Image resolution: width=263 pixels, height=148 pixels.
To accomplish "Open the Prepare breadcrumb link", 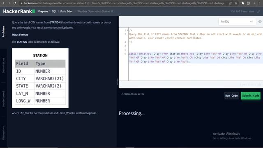I will (43, 12).
